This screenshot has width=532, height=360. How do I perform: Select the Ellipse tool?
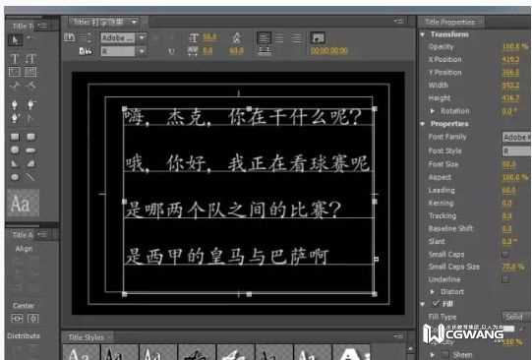click(15, 177)
